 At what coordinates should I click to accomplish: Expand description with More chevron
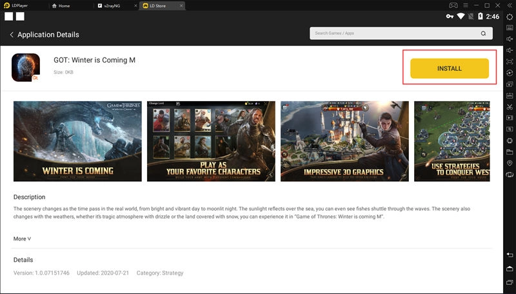(x=22, y=239)
